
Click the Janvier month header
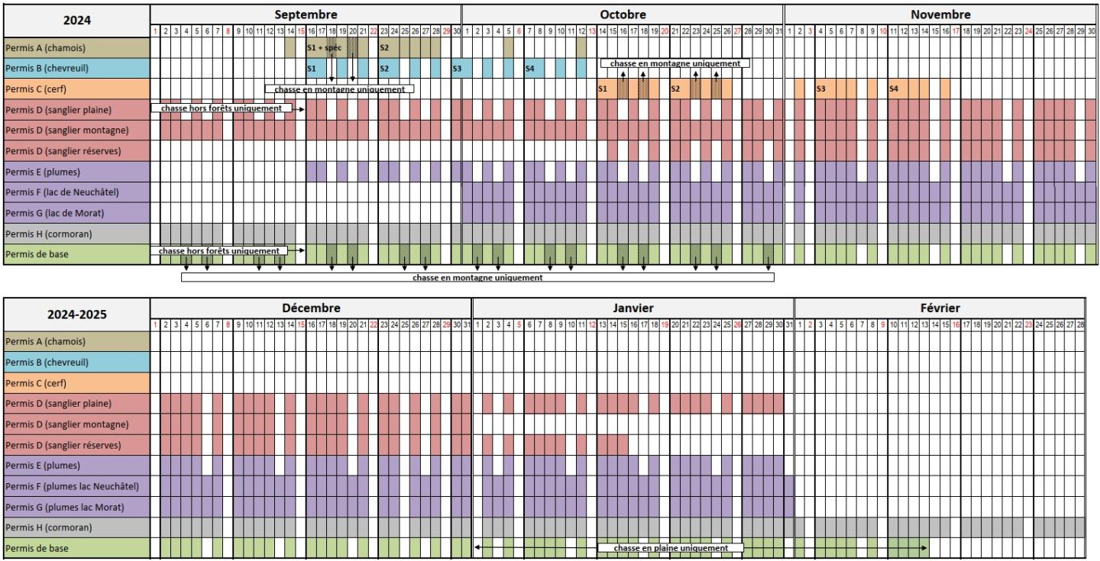click(633, 308)
